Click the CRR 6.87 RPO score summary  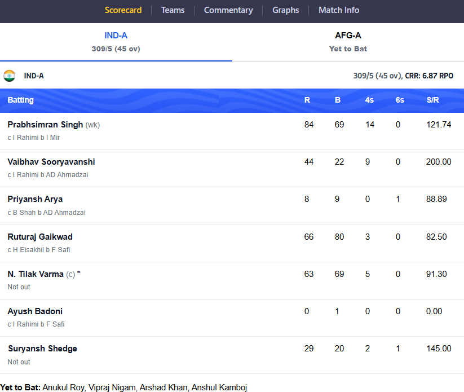(x=429, y=76)
